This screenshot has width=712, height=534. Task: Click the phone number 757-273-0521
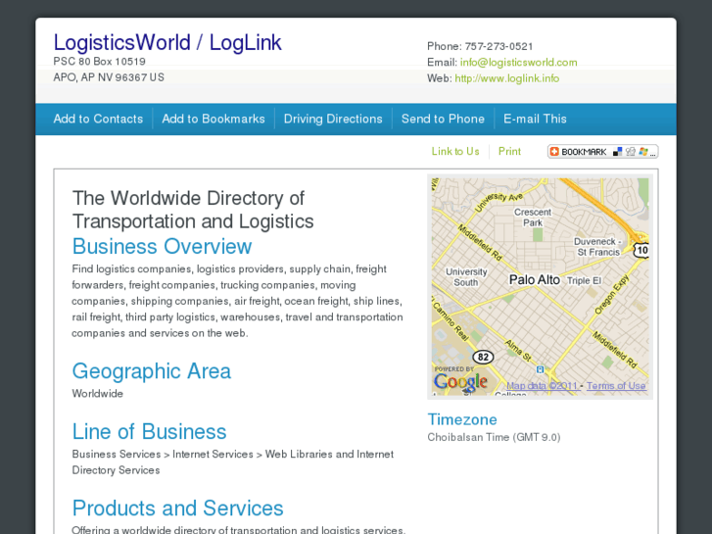(498, 46)
